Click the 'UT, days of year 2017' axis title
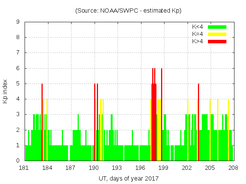The height and width of the screenshot is (184, 246). (128, 178)
